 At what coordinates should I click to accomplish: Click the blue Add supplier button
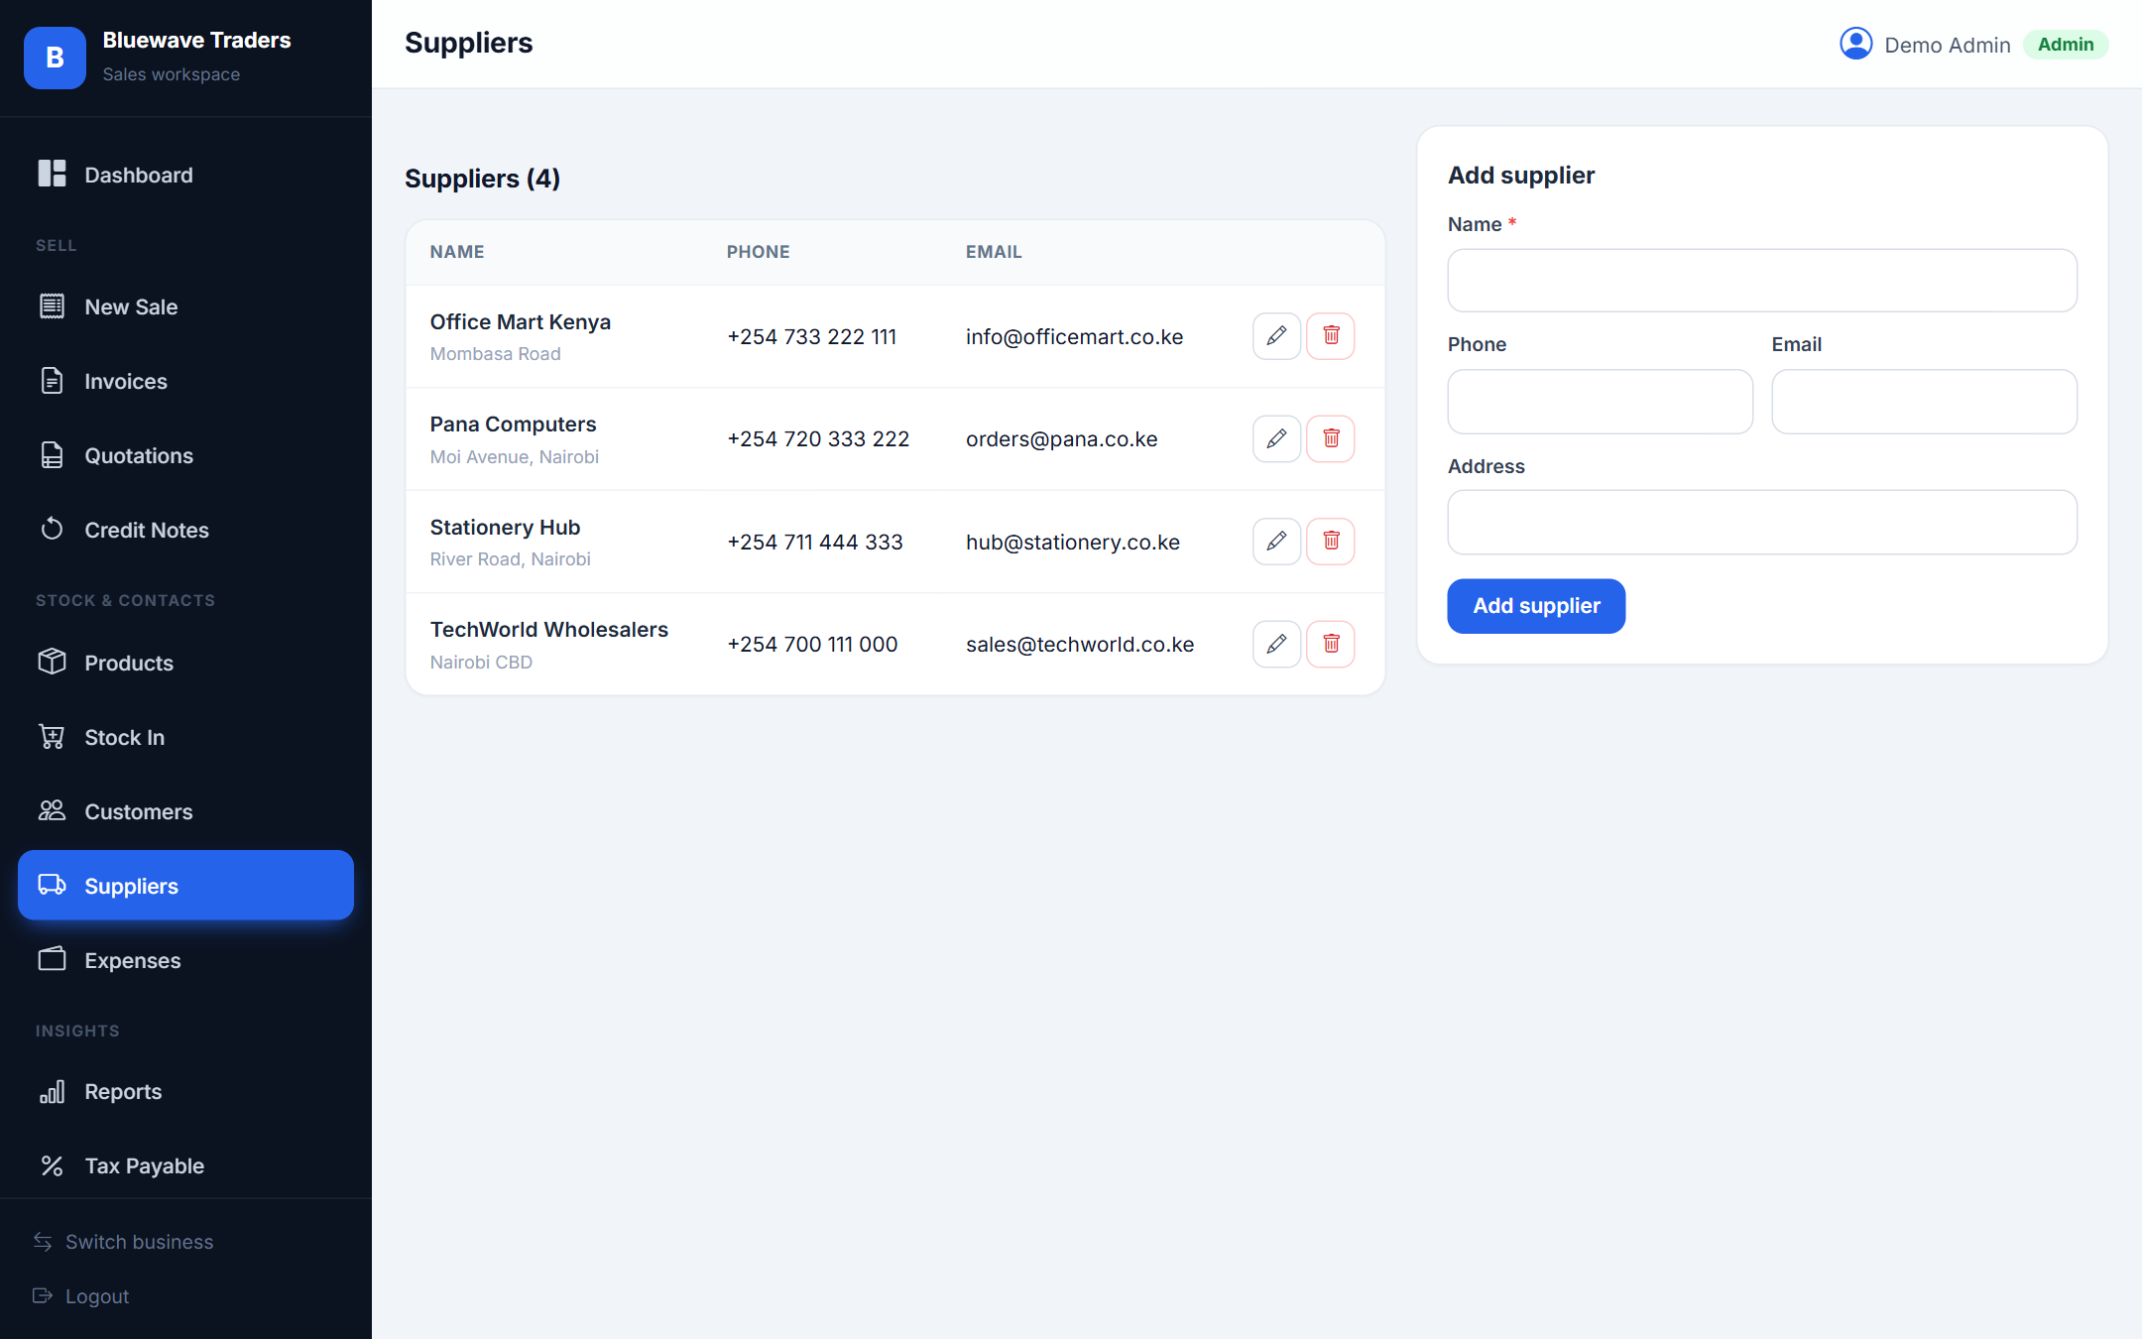[1536, 606]
